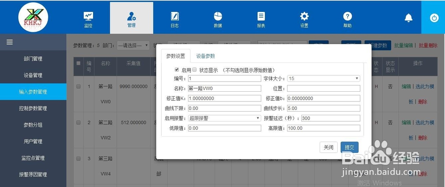
Task: Open the 部门 请选择 dropdown
Action: (133, 46)
